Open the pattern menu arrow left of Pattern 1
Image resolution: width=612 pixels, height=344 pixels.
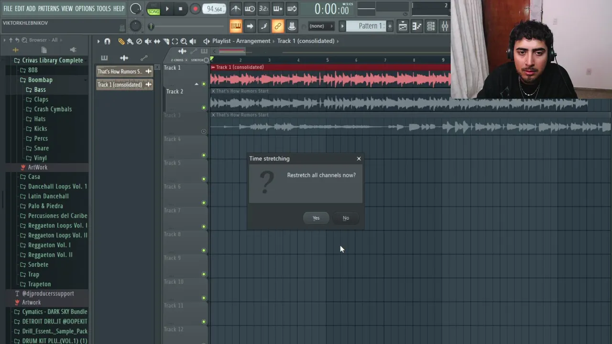[x=342, y=26]
